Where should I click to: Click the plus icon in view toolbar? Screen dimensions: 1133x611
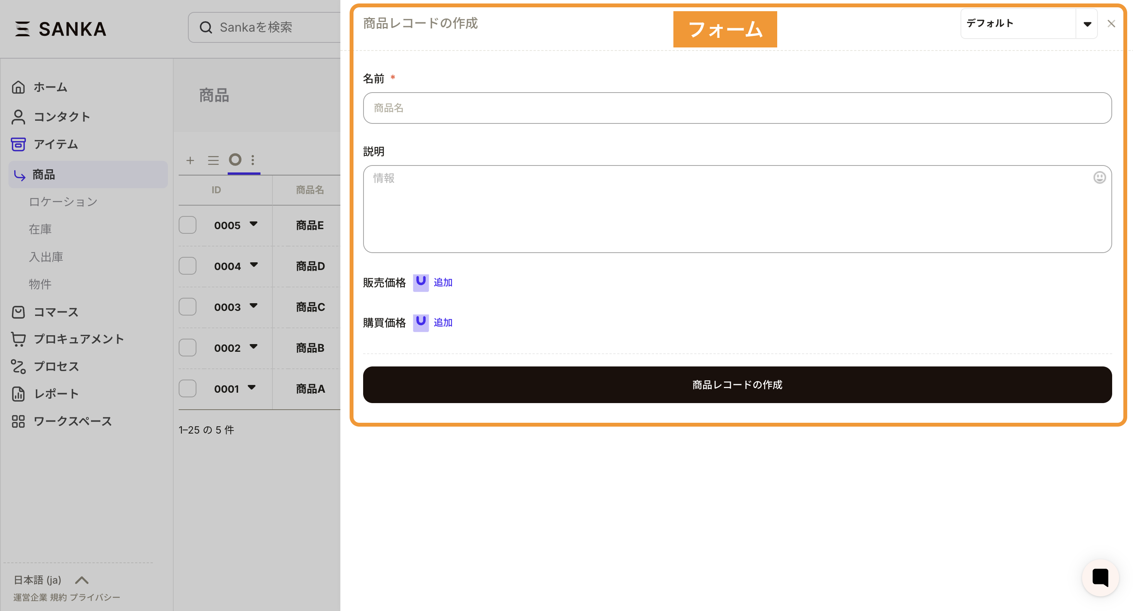[190, 160]
